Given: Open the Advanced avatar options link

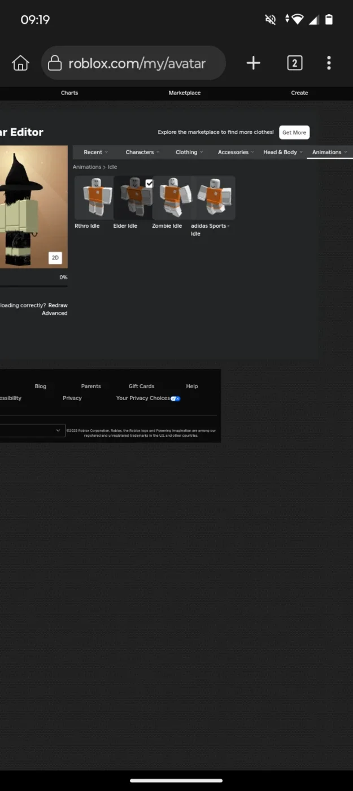Looking at the screenshot, I should point(55,313).
